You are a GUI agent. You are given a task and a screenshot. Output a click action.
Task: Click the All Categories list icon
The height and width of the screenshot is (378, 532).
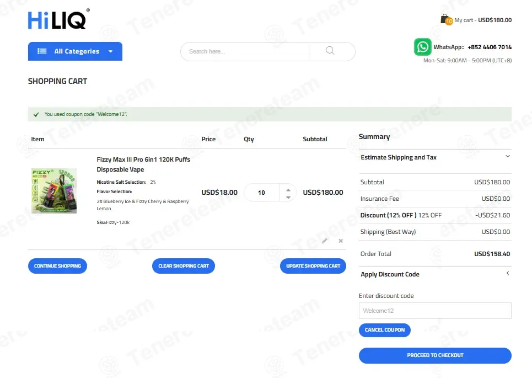click(x=42, y=51)
